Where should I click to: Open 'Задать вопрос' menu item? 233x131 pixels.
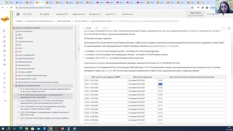tap(79, 14)
